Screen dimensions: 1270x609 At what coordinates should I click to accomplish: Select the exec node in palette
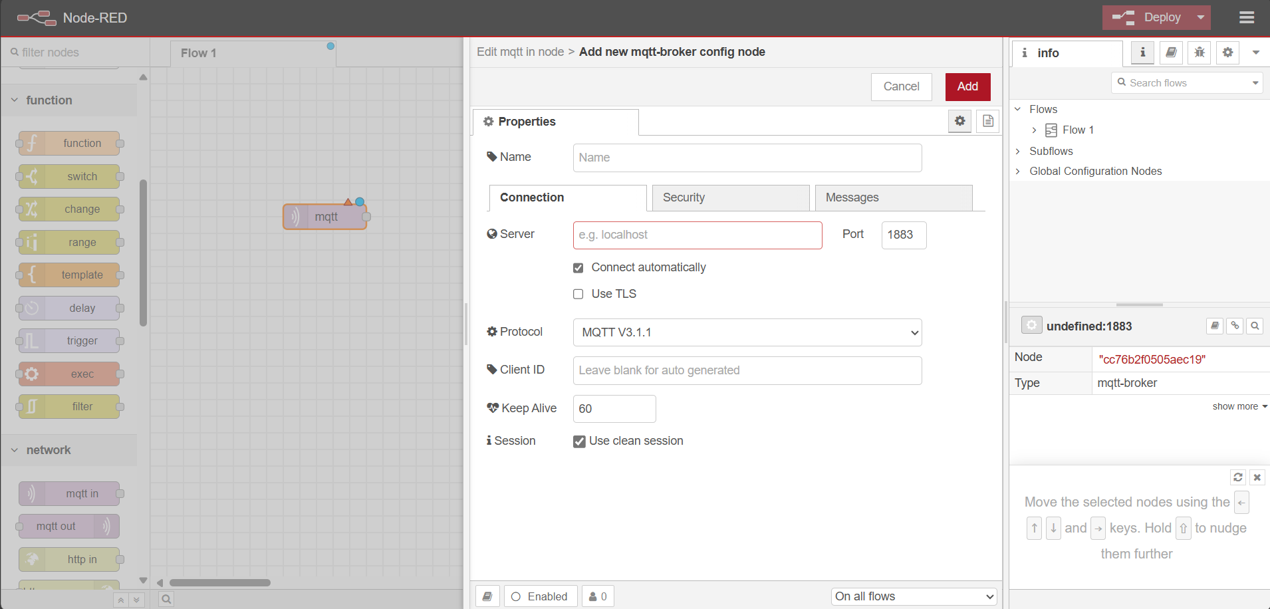tap(69, 374)
